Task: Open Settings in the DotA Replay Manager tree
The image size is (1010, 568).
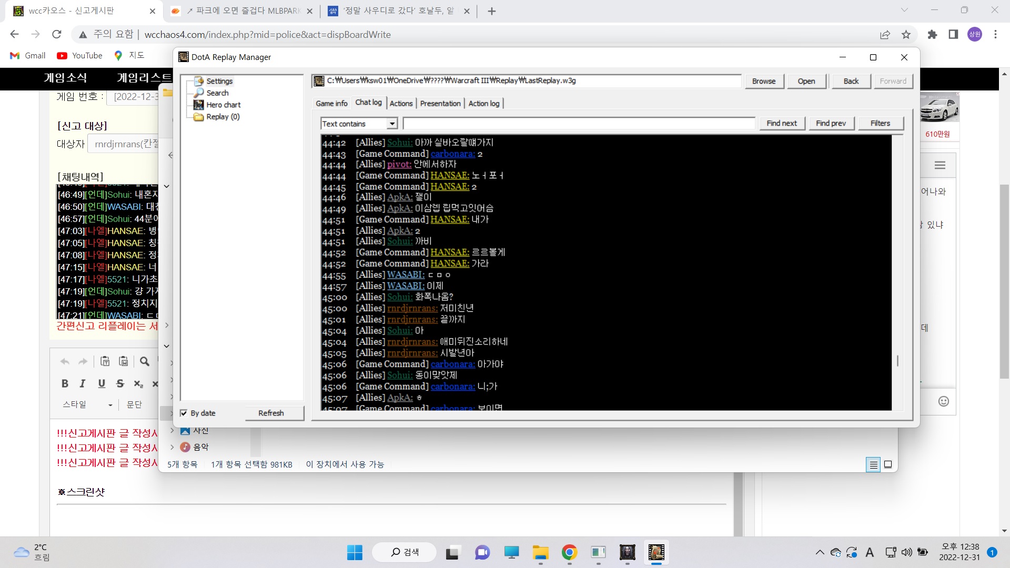Action: [x=219, y=81]
